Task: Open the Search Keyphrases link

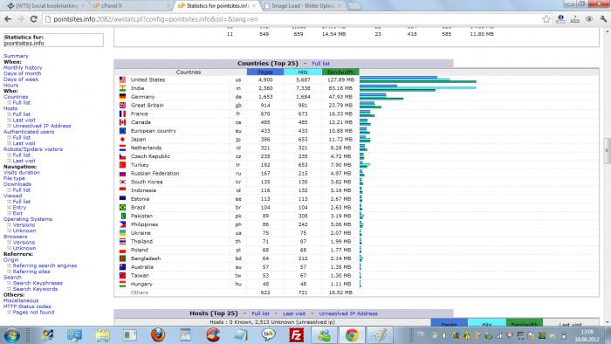Action: coord(38,283)
